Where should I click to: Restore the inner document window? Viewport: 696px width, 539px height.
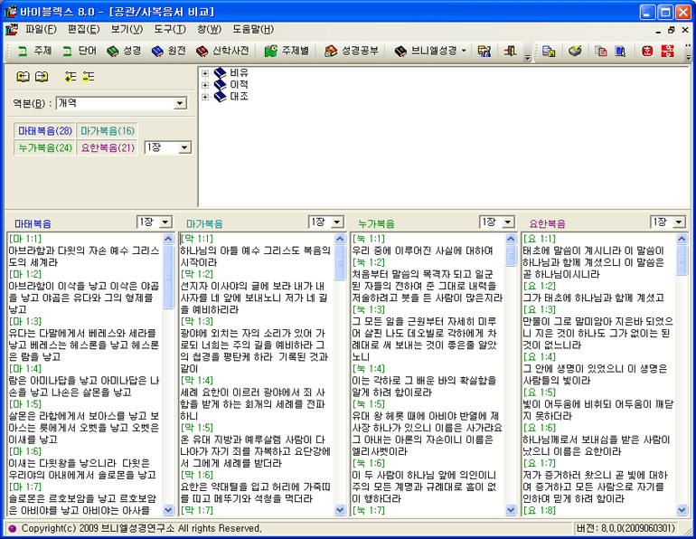672,30
